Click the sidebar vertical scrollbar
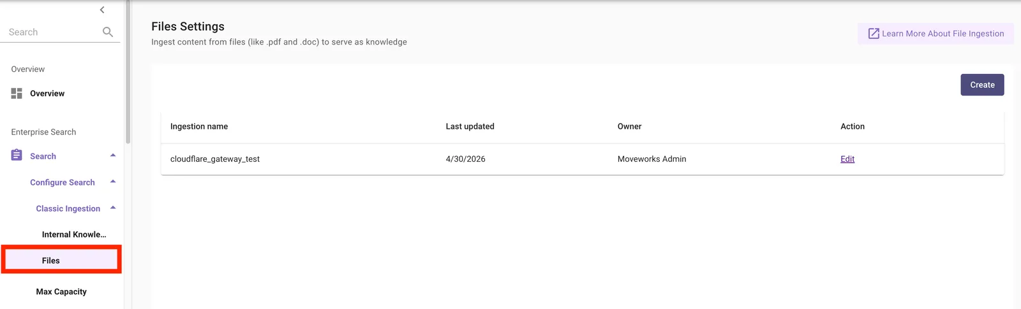This screenshot has width=1021, height=309. pos(128,71)
